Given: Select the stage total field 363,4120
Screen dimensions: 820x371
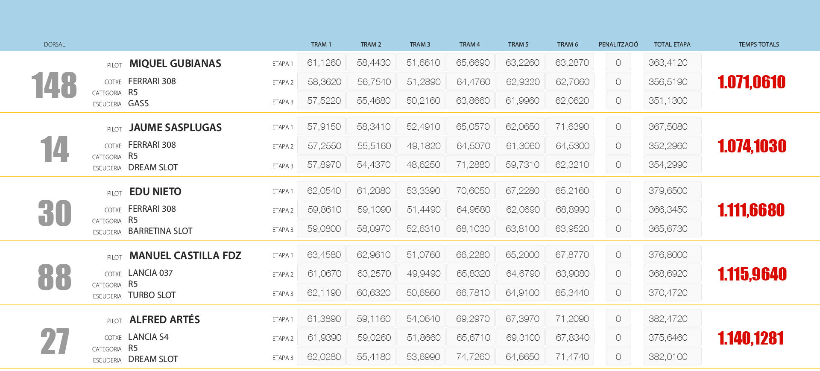Looking at the screenshot, I should tap(672, 63).
